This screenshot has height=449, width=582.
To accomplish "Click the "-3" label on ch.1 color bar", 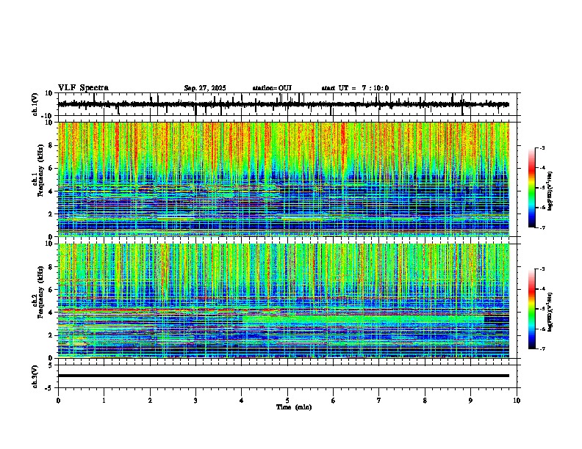I will pos(542,147).
